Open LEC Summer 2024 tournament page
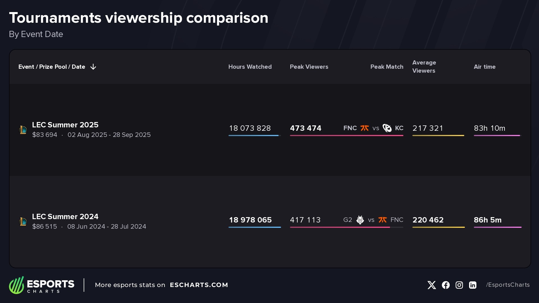539x303 pixels. [65, 217]
